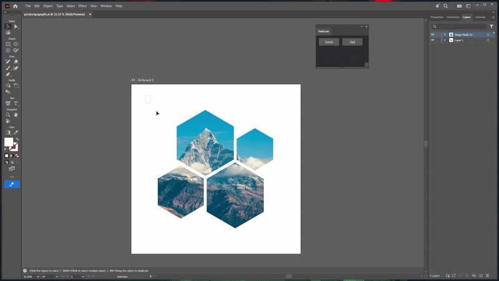Enable Draw Normal mode
499x281 pixels.
6,162
